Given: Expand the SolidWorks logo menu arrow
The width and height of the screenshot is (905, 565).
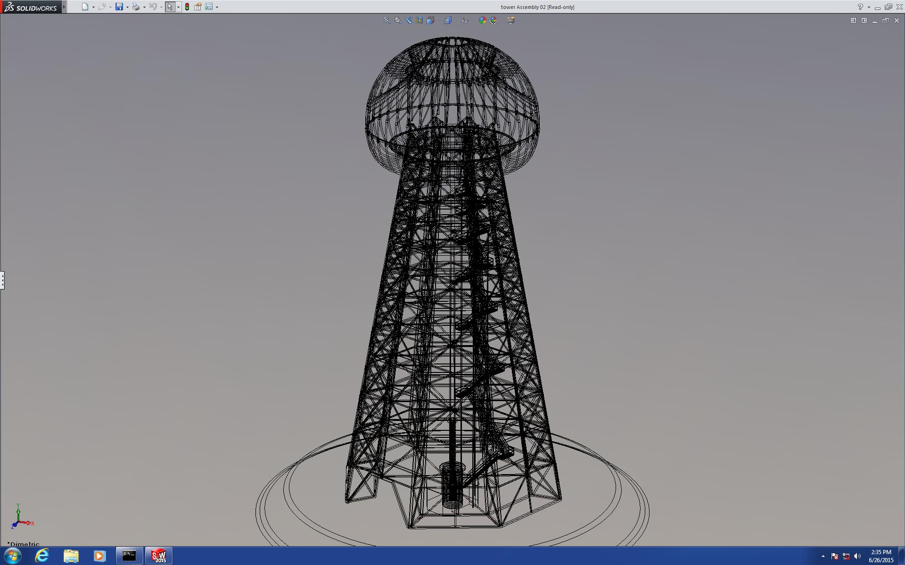Looking at the screenshot, I should tap(64, 7).
